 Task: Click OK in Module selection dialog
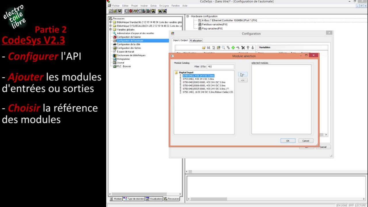click(288, 141)
